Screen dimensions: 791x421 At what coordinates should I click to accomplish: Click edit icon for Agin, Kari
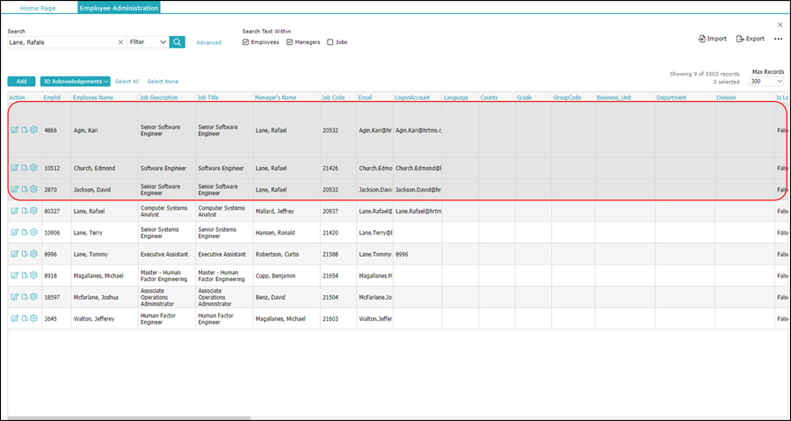tap(14, 130)
